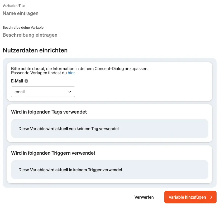Open the email dropdown selector

point(43,92)
